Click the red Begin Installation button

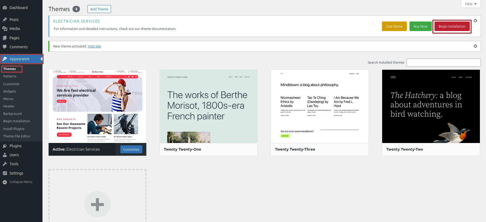coord(452,26)
